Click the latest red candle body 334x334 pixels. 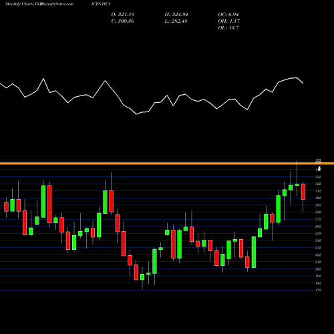click(x=303, y=192)
